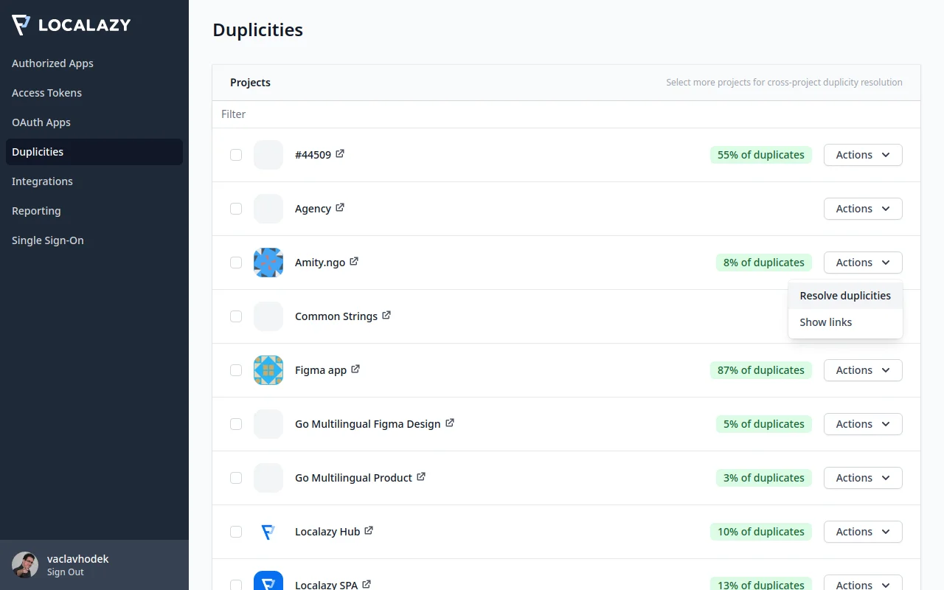Viewport: 944px width, 590px height.
Task: Click Sign Out below the username
Action: point(65,572)
